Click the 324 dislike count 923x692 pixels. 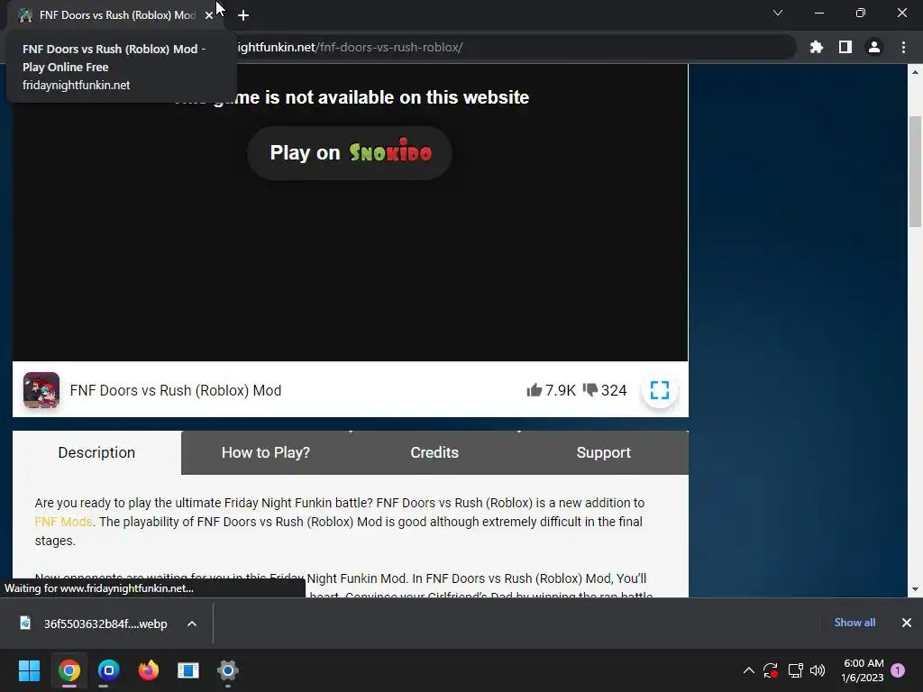point(614,390)
